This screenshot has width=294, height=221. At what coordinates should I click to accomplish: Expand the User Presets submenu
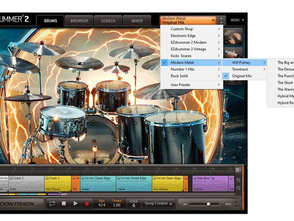[x=192, y=85]
